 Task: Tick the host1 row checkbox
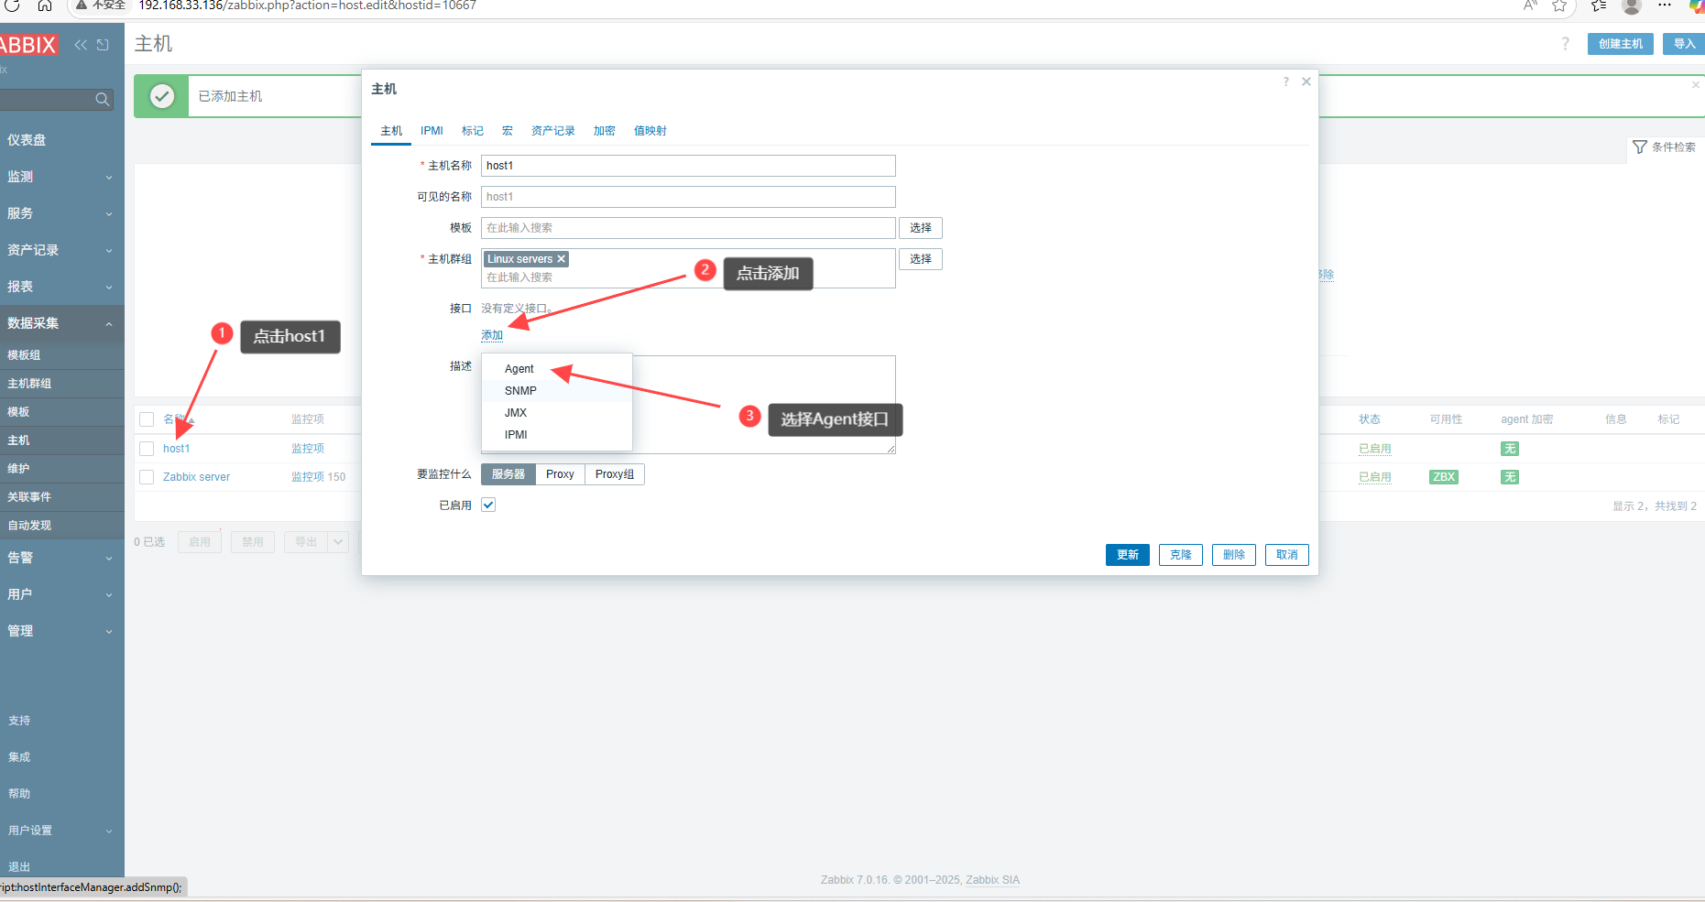tap(147, 449)
